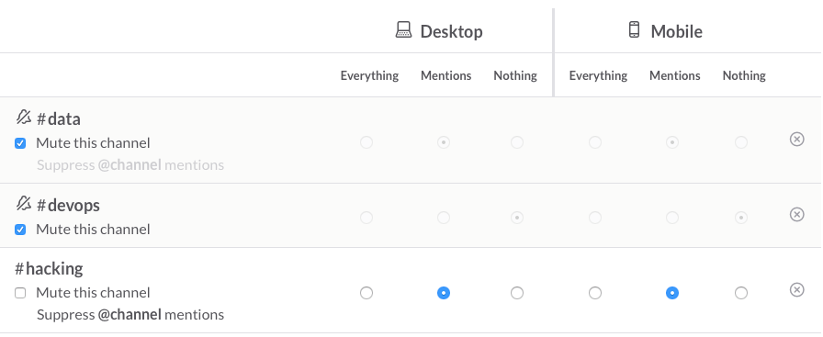Click Suppress @channel mentions under #hacking
The width and height of the screenshot is (823, 337).
click(x=130, y=314)
